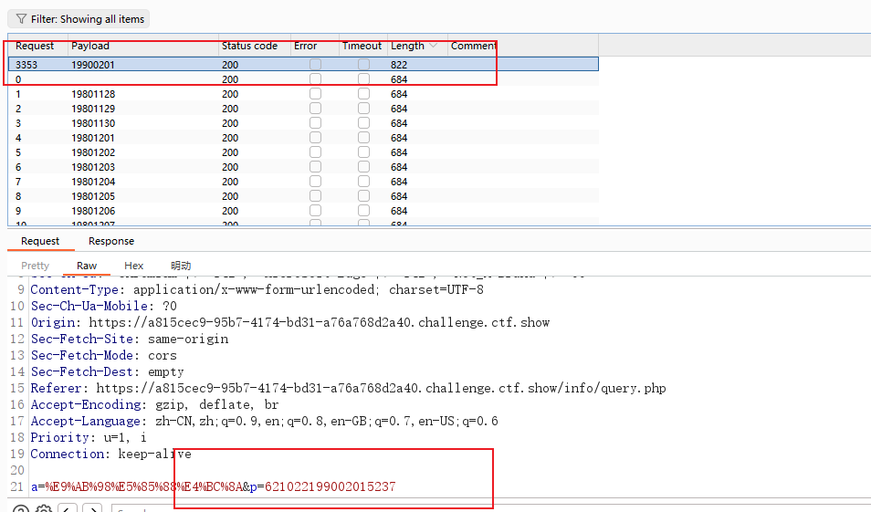Toggle Error checkbox for payload 19801130
The width and height of the screenshot is (871, 512).
coord(316,122)
